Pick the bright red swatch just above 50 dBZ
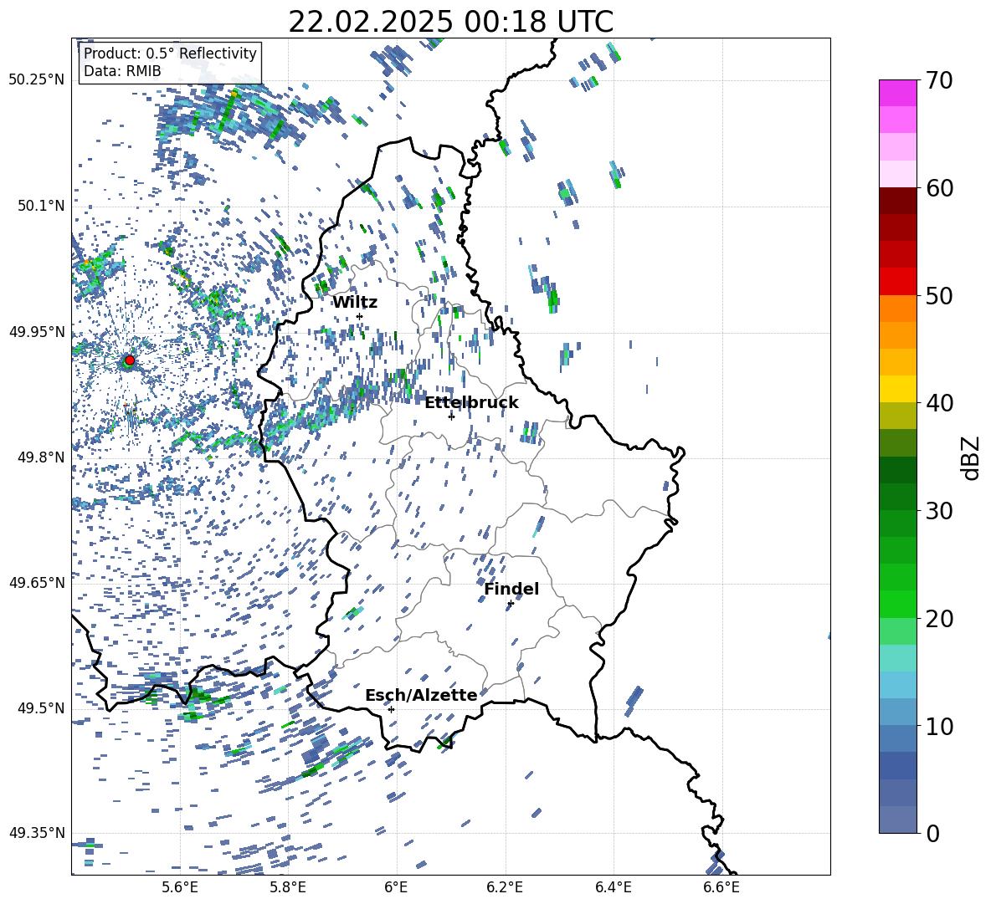The height and width of the screenshot is (904, 991). point(897,282)
